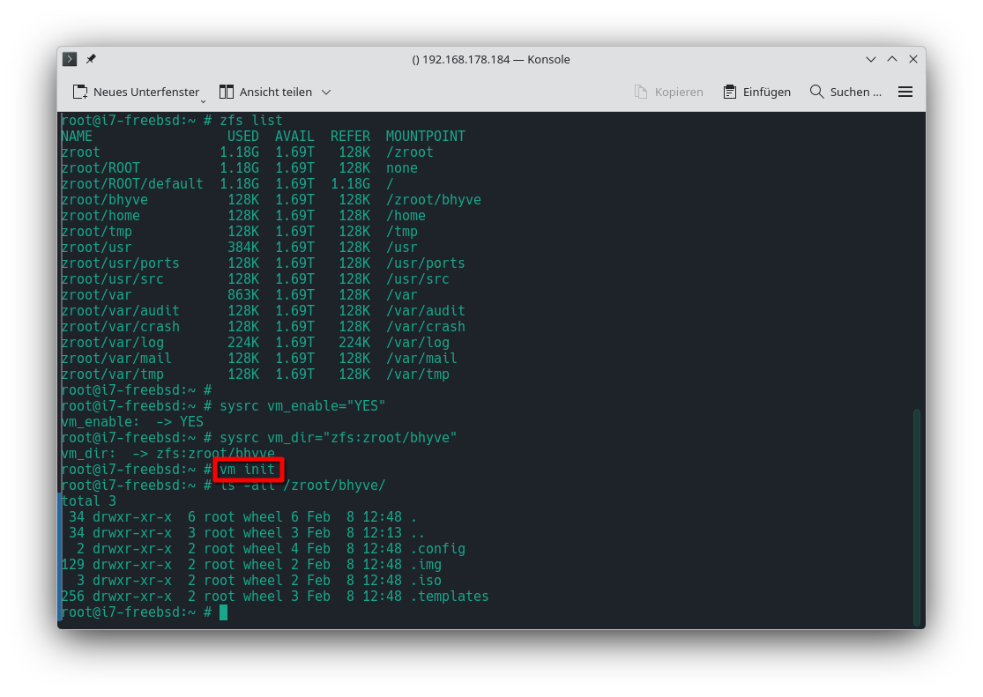Click the sysrc vm_enable="YES" command line
This screenshot has height=697, width=983.
(302, 406)
